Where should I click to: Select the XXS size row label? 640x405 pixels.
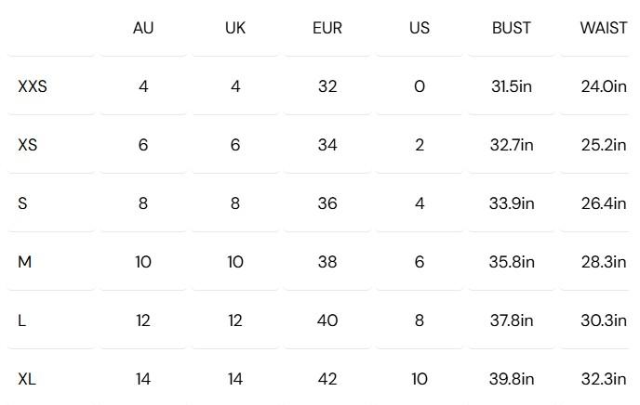click(x=33, y=86)
